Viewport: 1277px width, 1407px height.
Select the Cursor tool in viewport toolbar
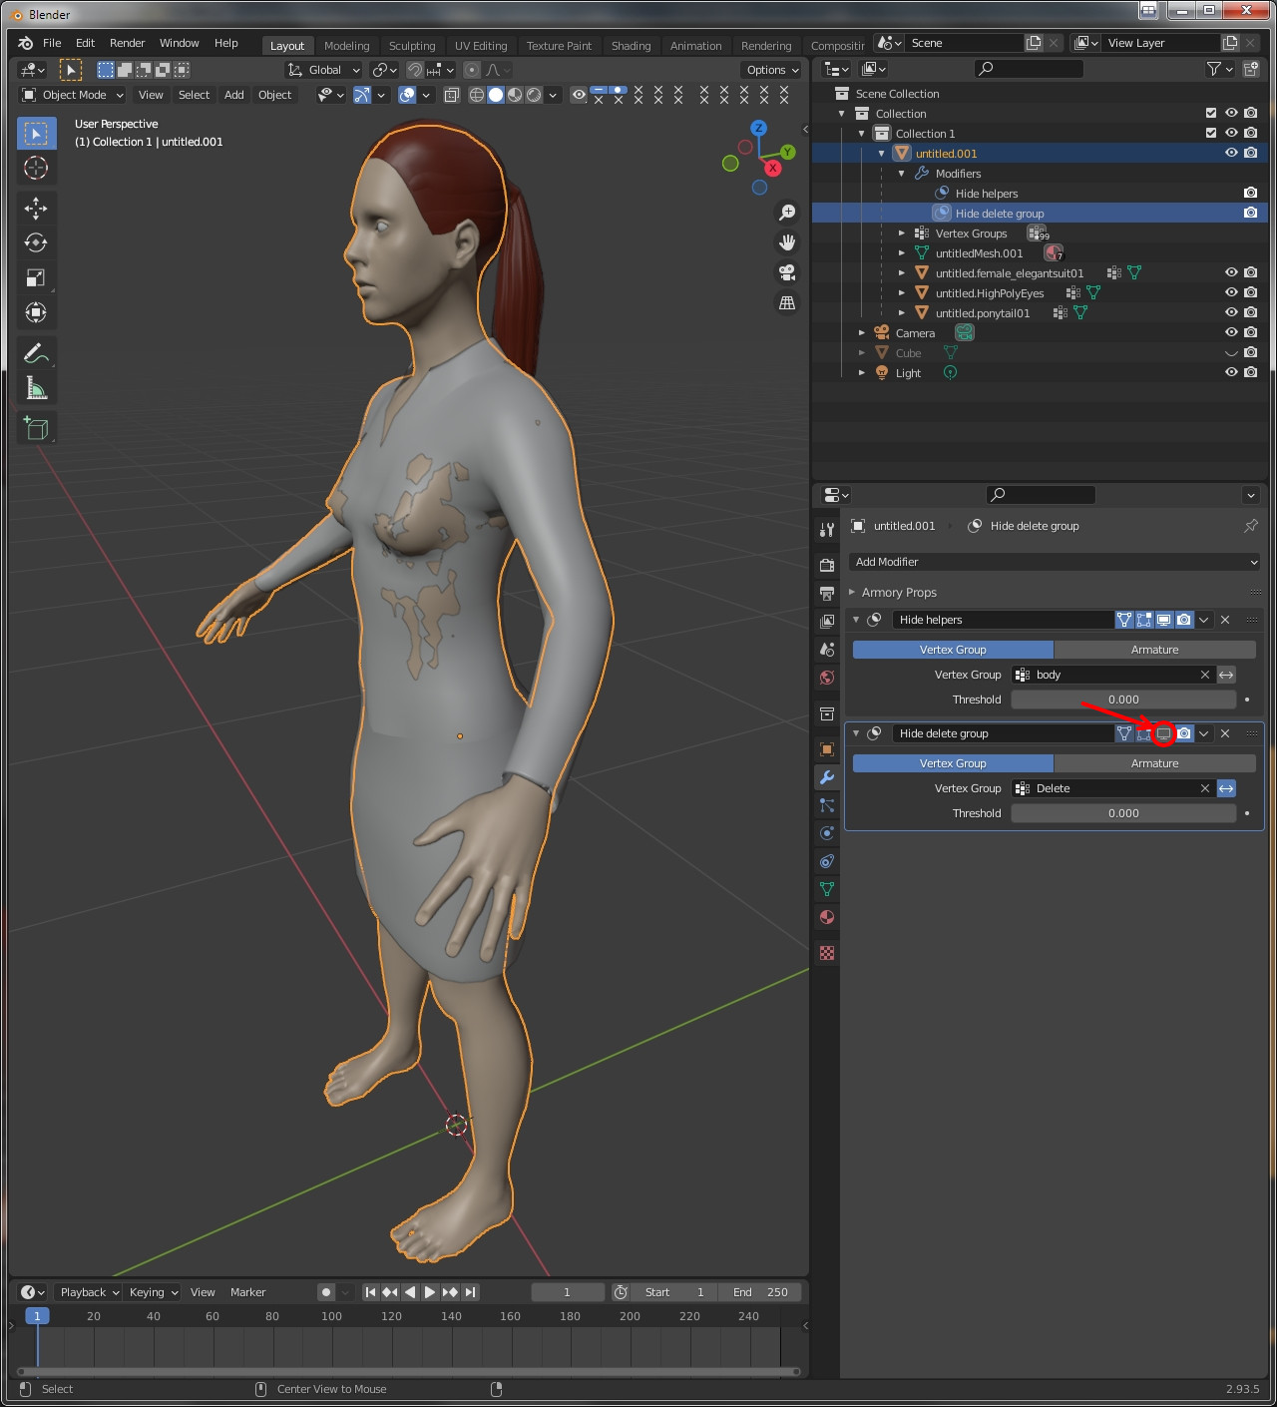[x=36, y=168]
